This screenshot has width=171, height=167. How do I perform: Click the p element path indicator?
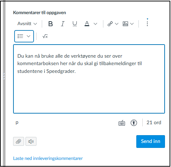click(17, 123)
